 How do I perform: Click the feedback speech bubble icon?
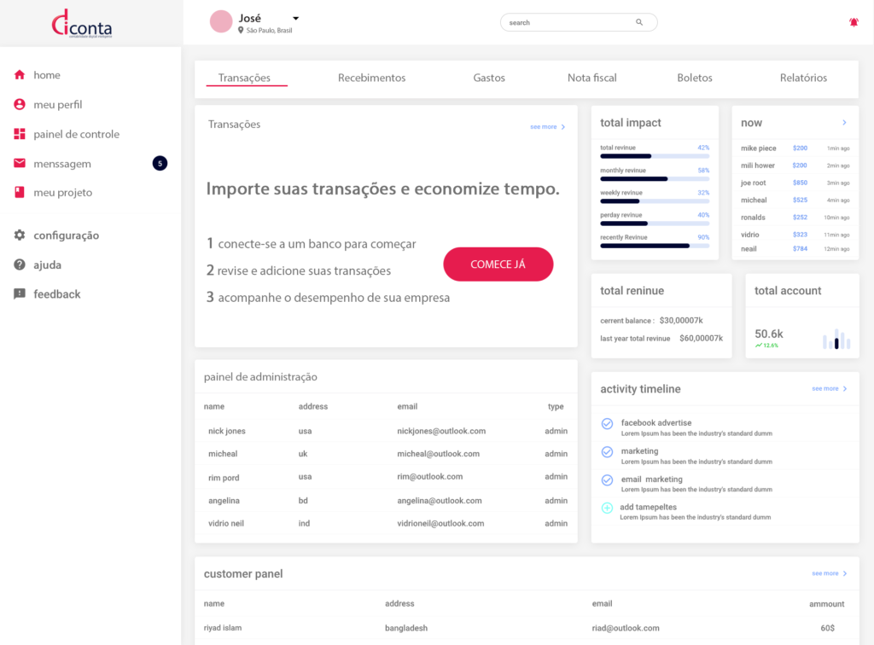pyautogui.click(x=20, y=294)
